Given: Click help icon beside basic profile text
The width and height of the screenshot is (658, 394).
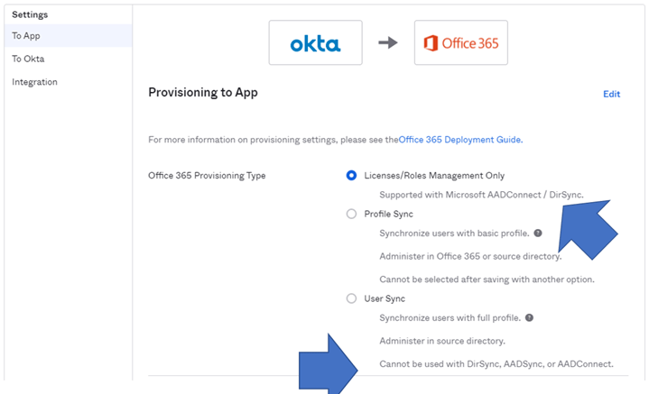Looking at the screenshot, I should pyautogui.click(x=538, y=233).
